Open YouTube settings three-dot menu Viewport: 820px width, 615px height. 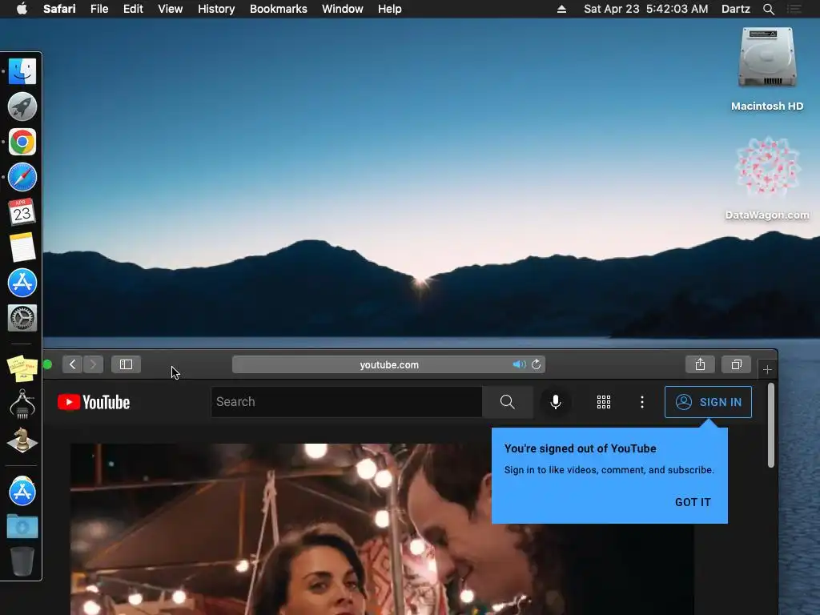tap(642, 402)
